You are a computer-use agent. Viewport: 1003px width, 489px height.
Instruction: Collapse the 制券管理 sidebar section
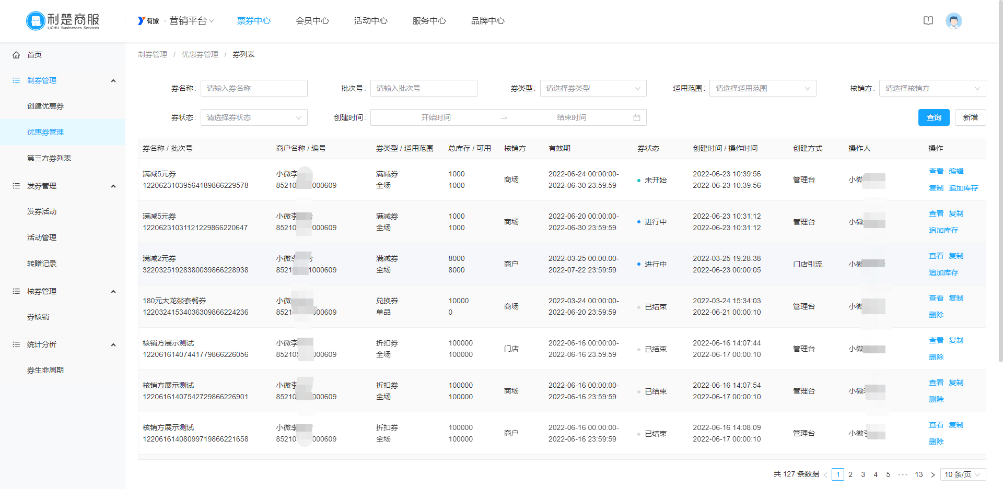pyautogui.click(x=113, y=80)
